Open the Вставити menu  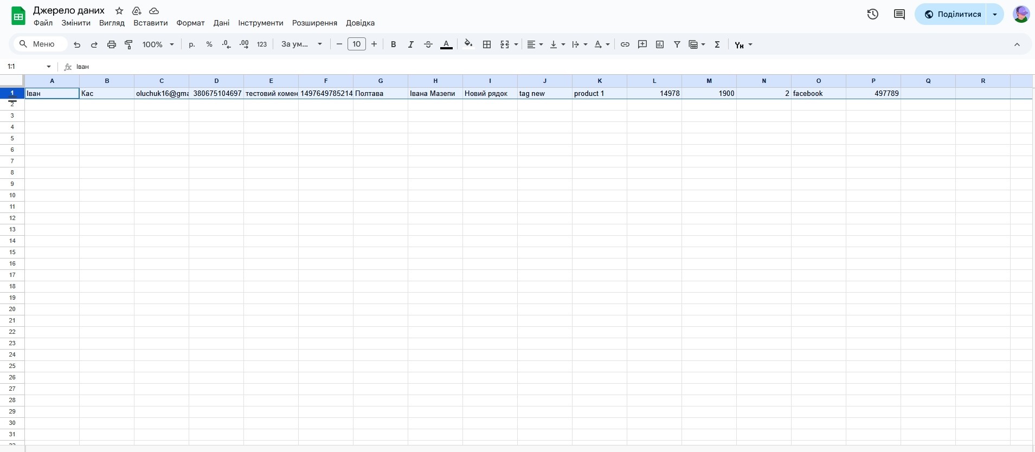pos(151,23)
